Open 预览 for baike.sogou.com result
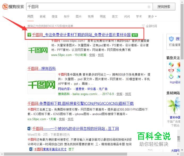The height and width of the screenshot is (156, 184). (x=128, y=94)
